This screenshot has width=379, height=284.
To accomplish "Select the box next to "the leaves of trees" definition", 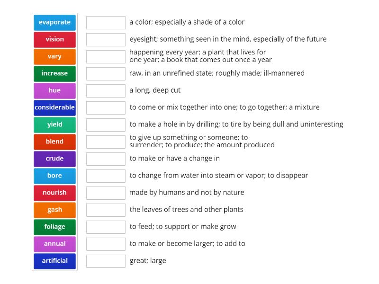I will [106, 210].
